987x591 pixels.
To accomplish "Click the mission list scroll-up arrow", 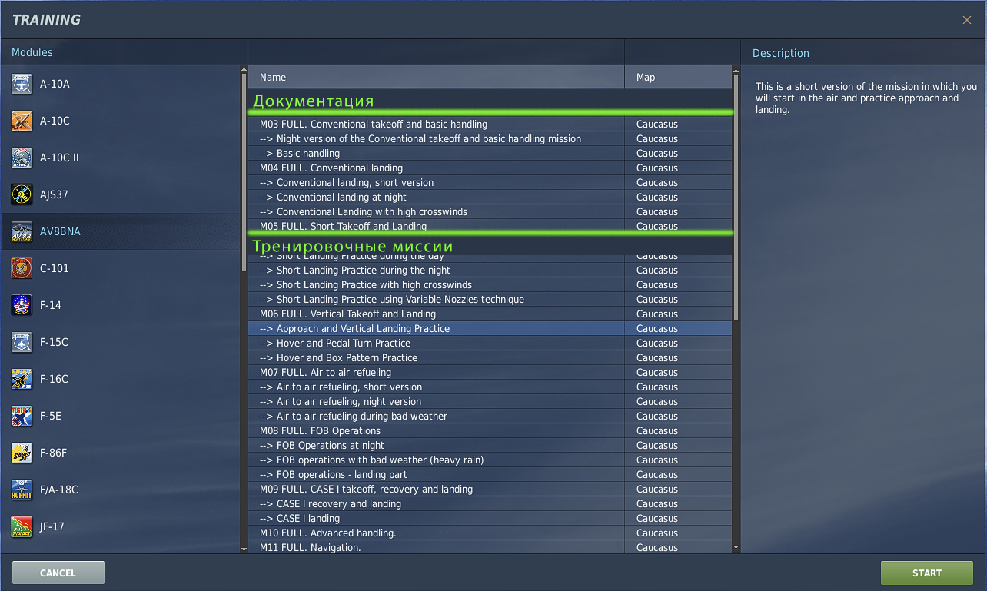I will click(x=736, y=70).
